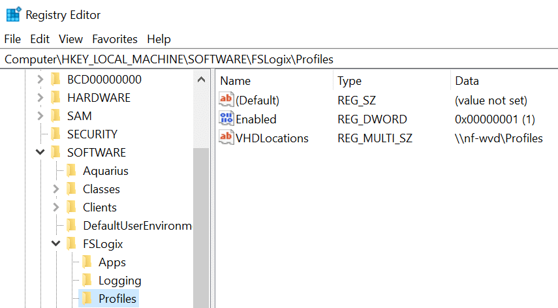The image size is (558, 308).
Task: Select the Aquarius key
Action: [x=105, y=171]
